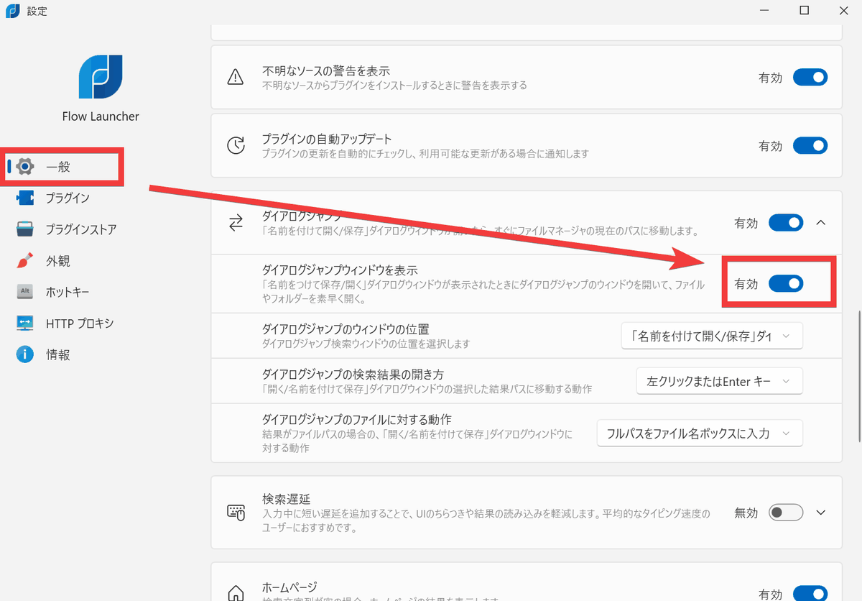Viewport: 862px width, 601px height.
Task: Click the keyboard icon for 検索遅延
Action: pyautogui.click(x=236, y=513)
